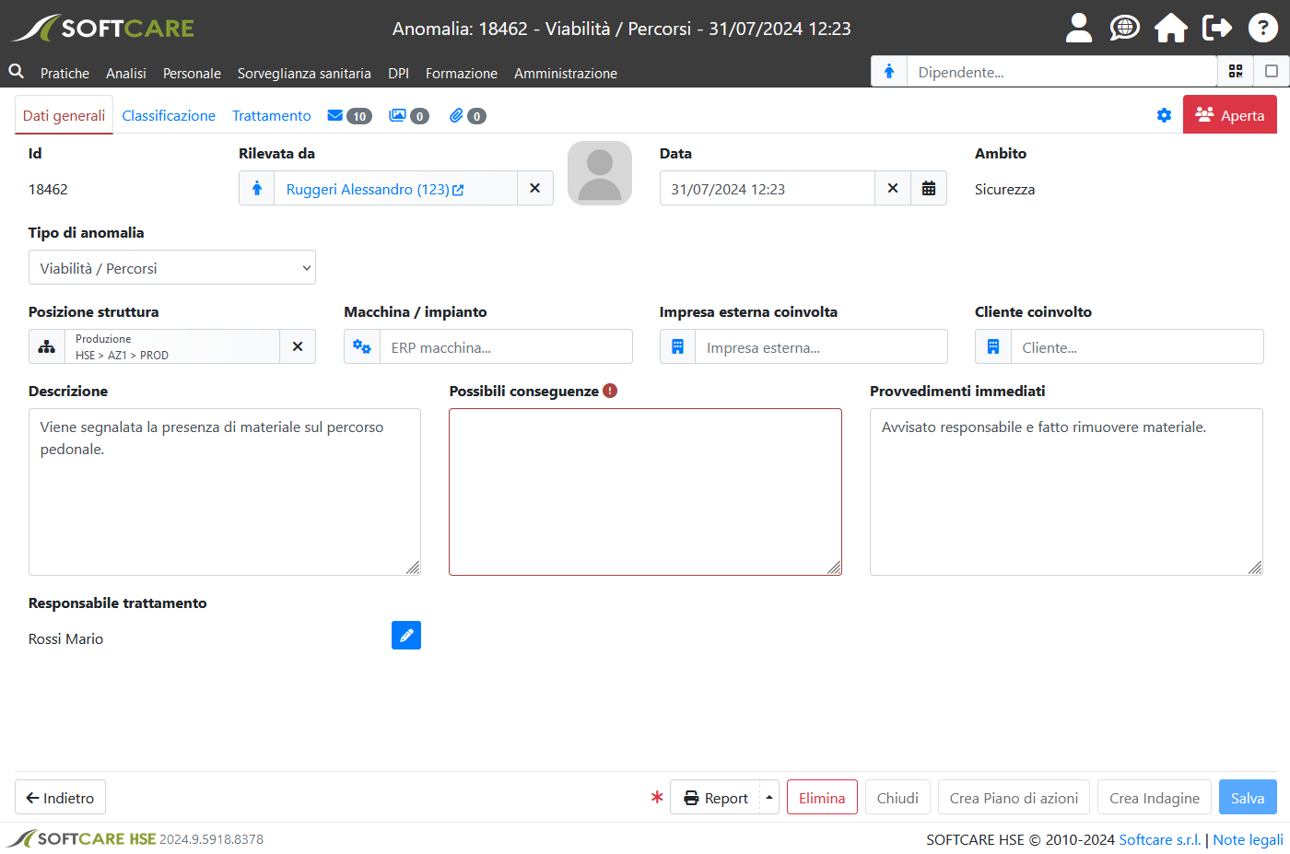Click the logout icon in header
Screen dimensions: 1290x854
coord(1217,29)
